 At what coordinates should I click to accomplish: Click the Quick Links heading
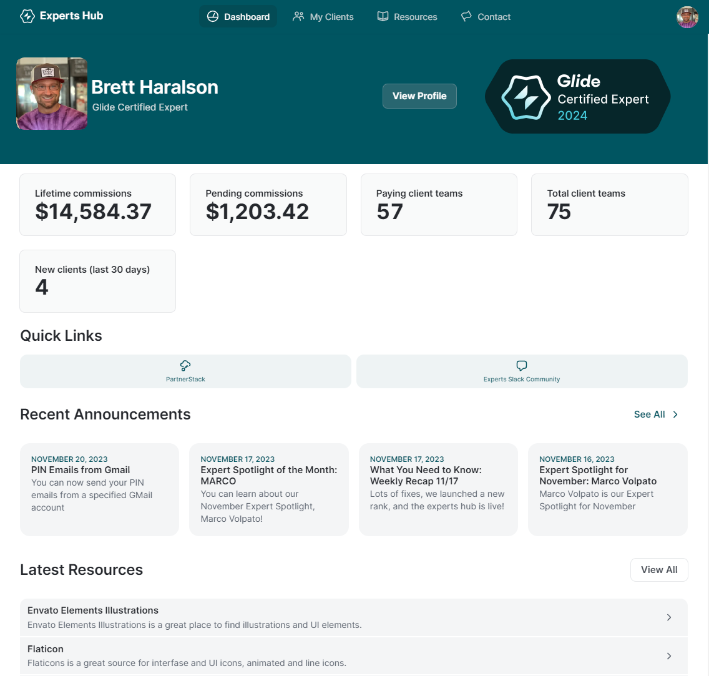[61, 336]
